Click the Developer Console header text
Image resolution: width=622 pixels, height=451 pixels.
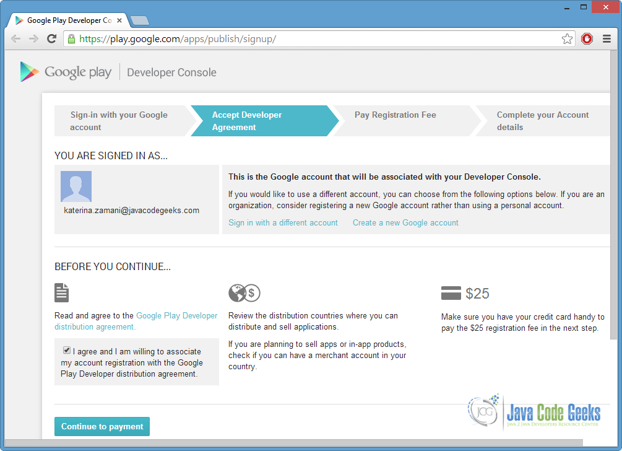tap(172, 72)
